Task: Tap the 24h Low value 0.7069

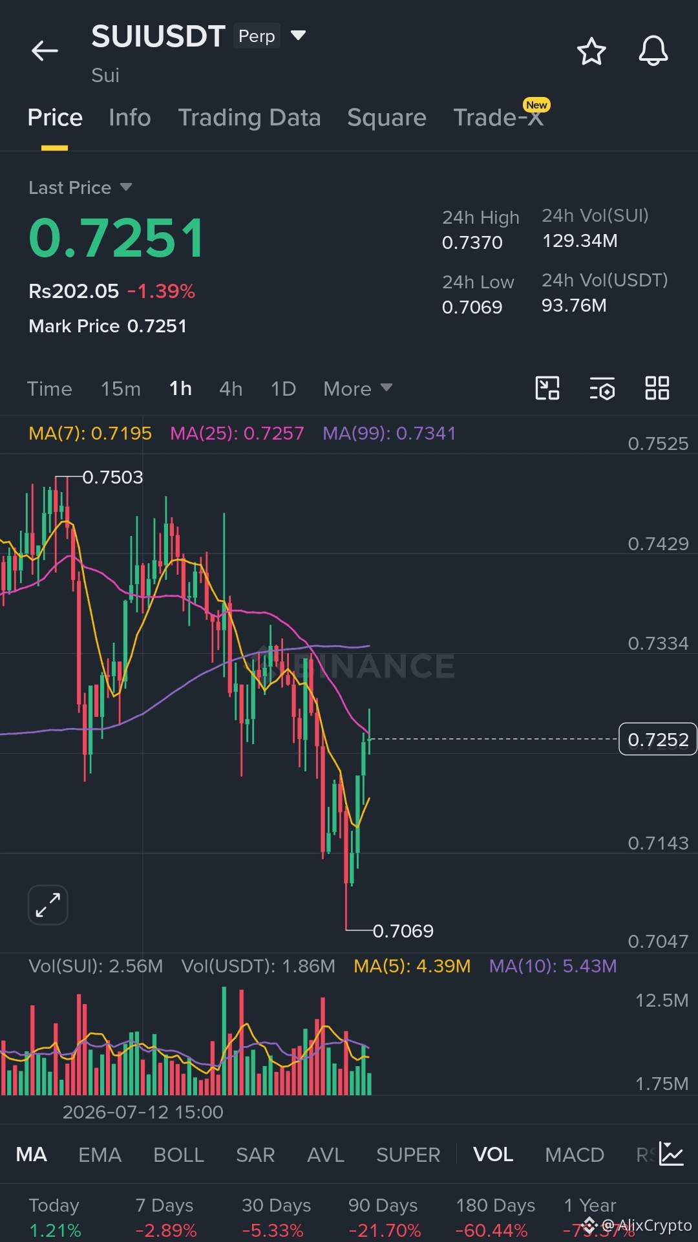Action: pyautogui.click(x=472, y=307)
